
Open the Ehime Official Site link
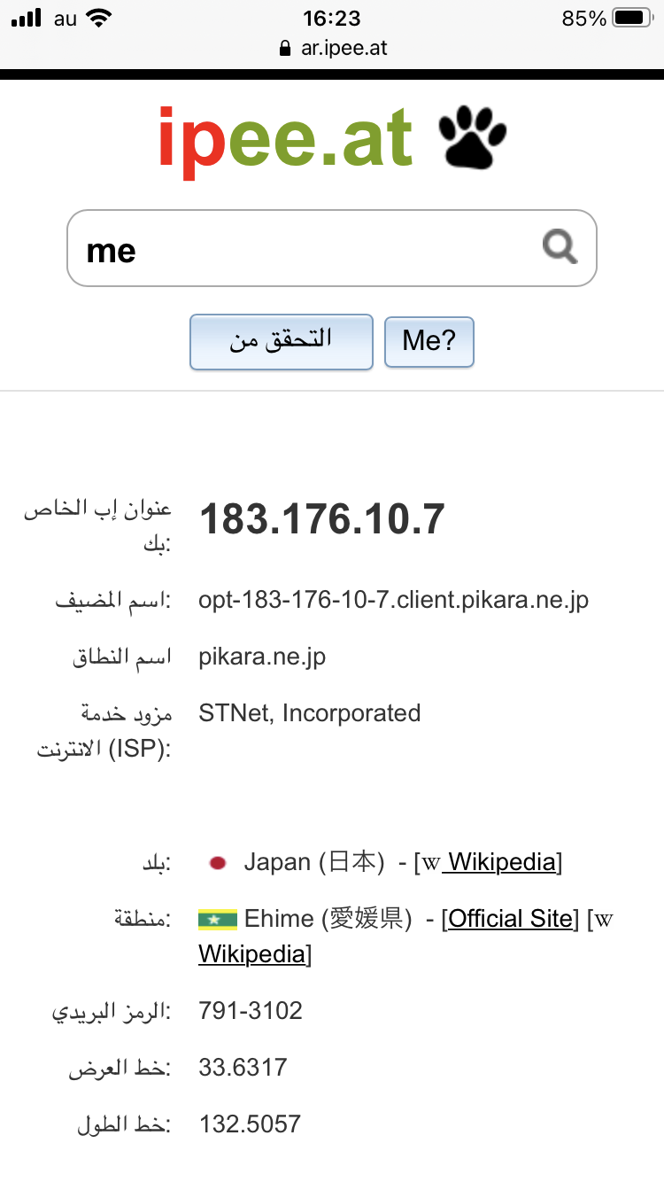coord(511,918)
